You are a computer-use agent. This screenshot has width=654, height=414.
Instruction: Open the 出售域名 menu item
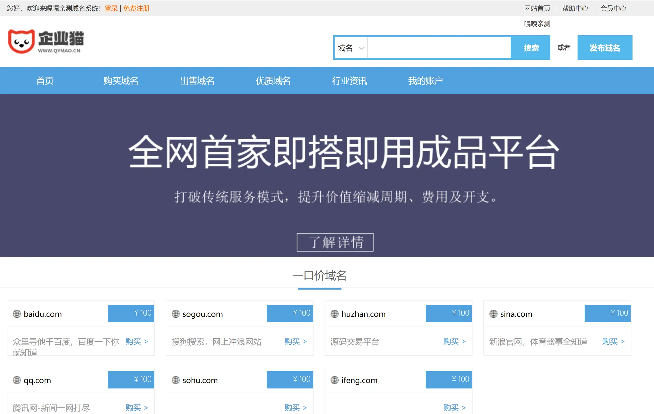click(197, 80)
